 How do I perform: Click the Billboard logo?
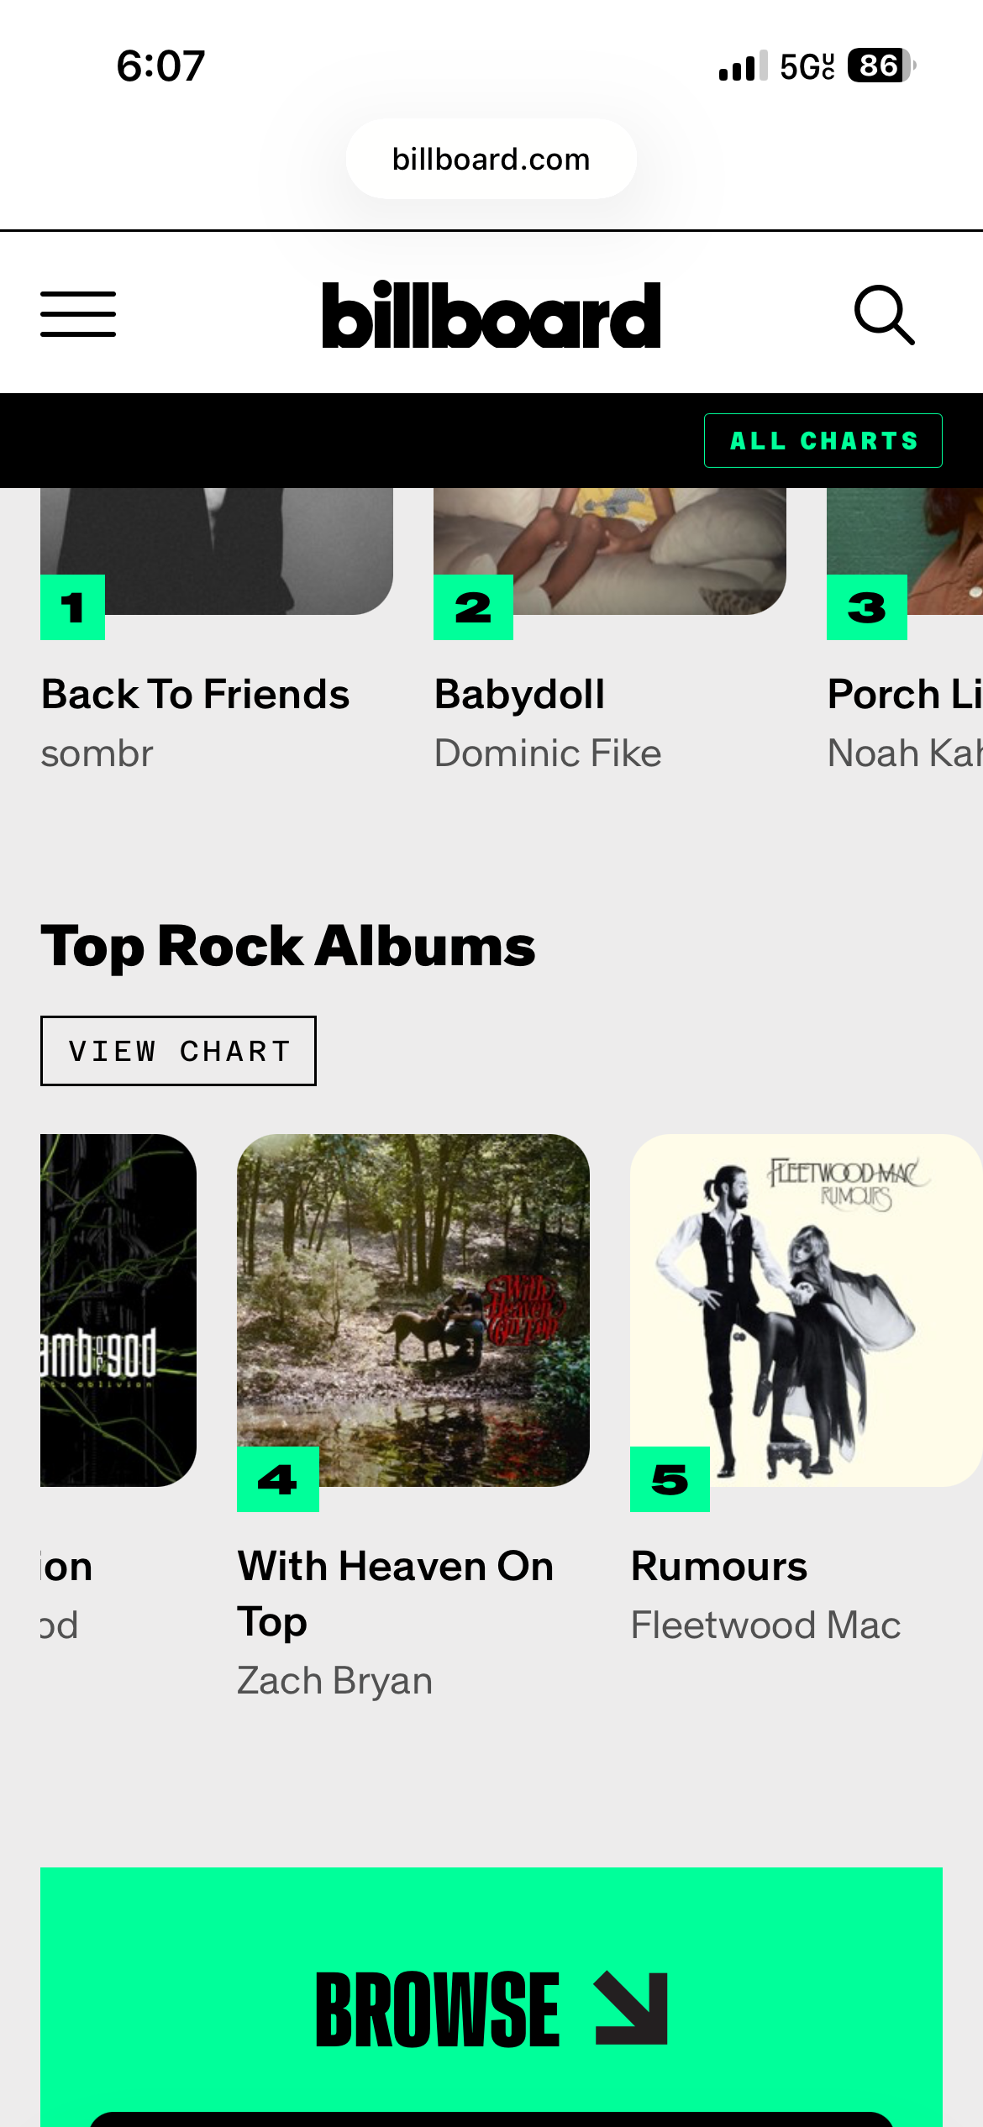tap(491, 315)
